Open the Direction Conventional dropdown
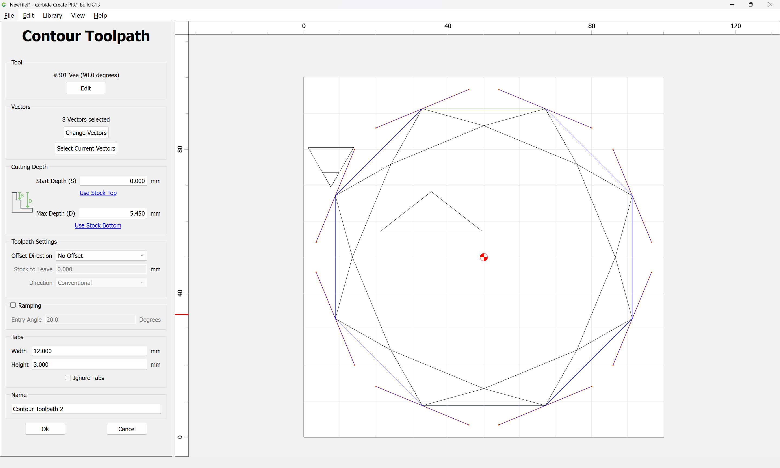780x468 pixels. 101,282
